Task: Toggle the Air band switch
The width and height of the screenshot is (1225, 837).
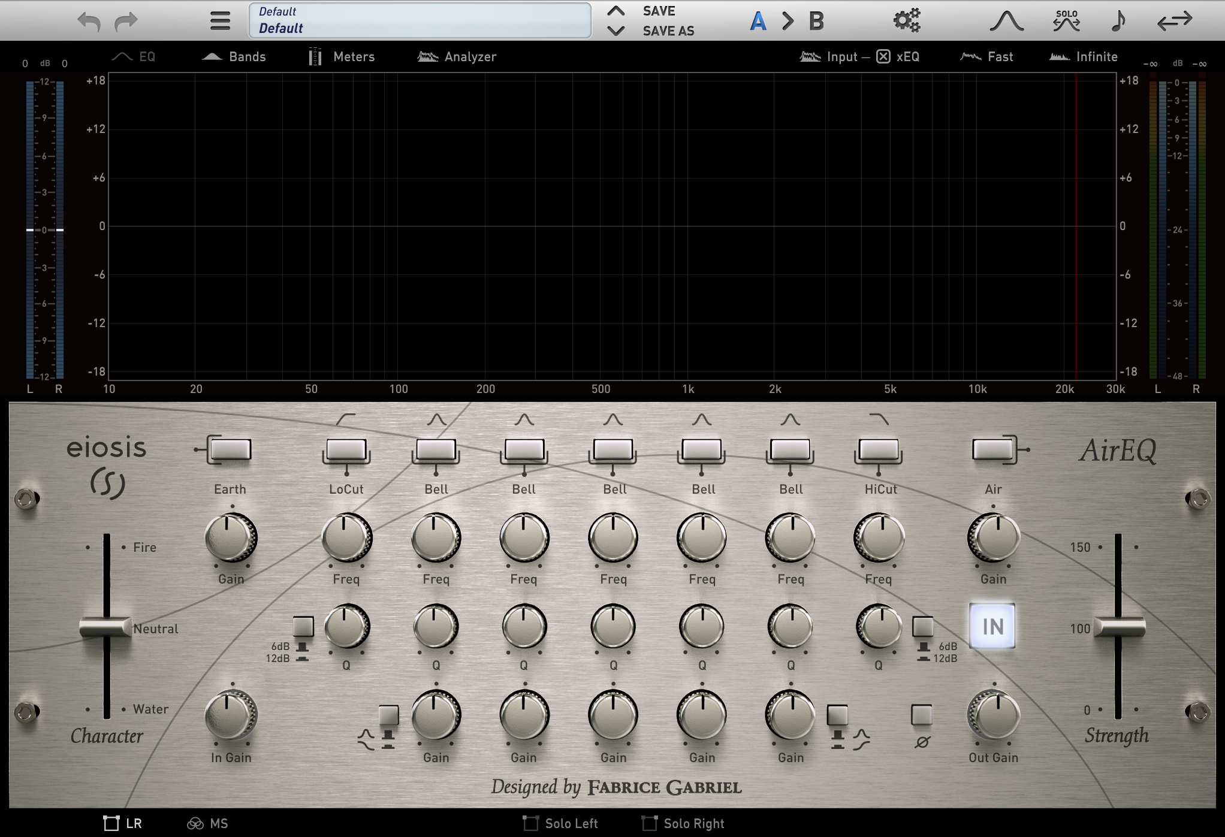Action: 992,450
